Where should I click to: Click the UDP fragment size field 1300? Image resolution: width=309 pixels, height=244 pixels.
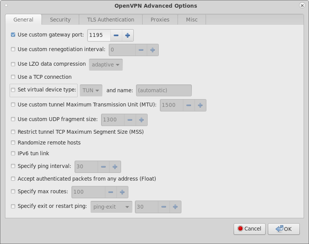coord(113,120)
